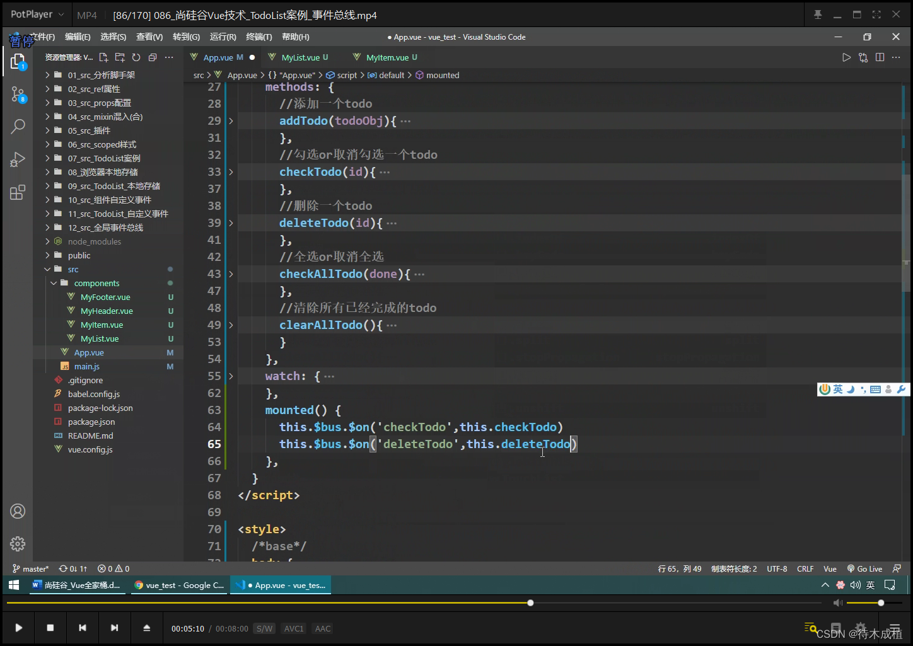The image size is (913, 646).
Task: Skip to the previous video
Action: (82, 628)
